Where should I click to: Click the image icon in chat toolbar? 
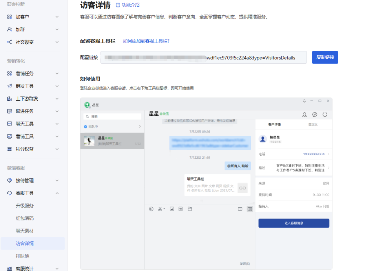(x=172, y=209)
